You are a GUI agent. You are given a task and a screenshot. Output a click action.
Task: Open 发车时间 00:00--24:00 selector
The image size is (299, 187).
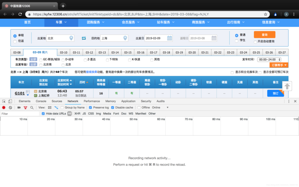tap(269, 59)
